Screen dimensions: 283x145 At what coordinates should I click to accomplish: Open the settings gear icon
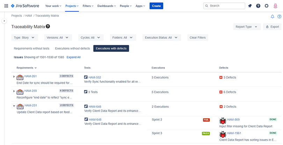267,6
